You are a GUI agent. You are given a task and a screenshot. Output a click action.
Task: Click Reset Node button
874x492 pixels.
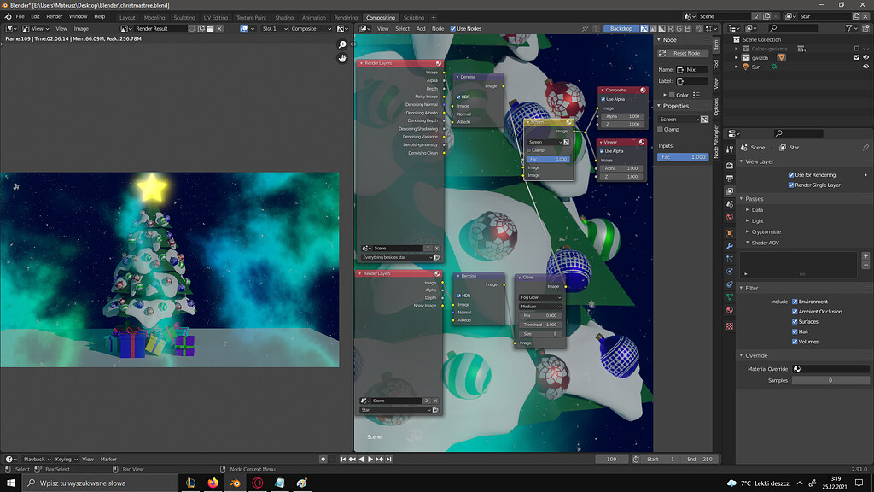click(682, 53)
